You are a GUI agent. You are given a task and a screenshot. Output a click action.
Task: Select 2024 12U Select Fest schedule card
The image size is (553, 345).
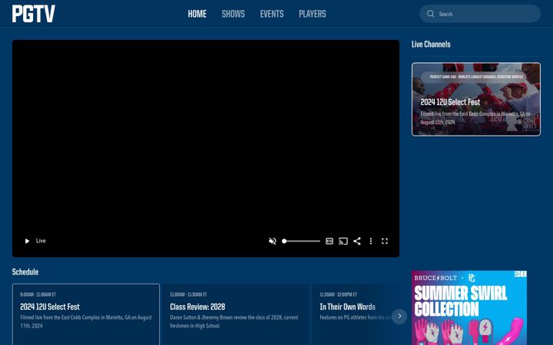pyautogui.click(x=86, y=314)
